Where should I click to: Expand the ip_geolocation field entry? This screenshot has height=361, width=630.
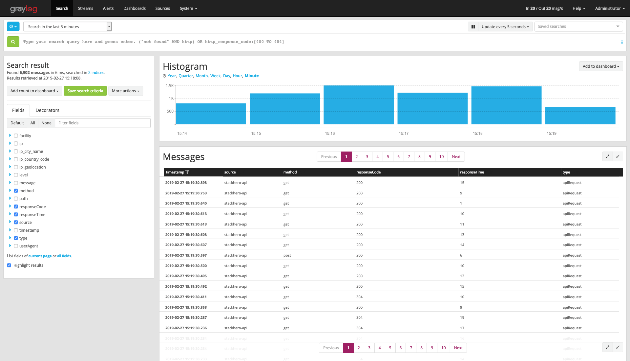(10, 167)
